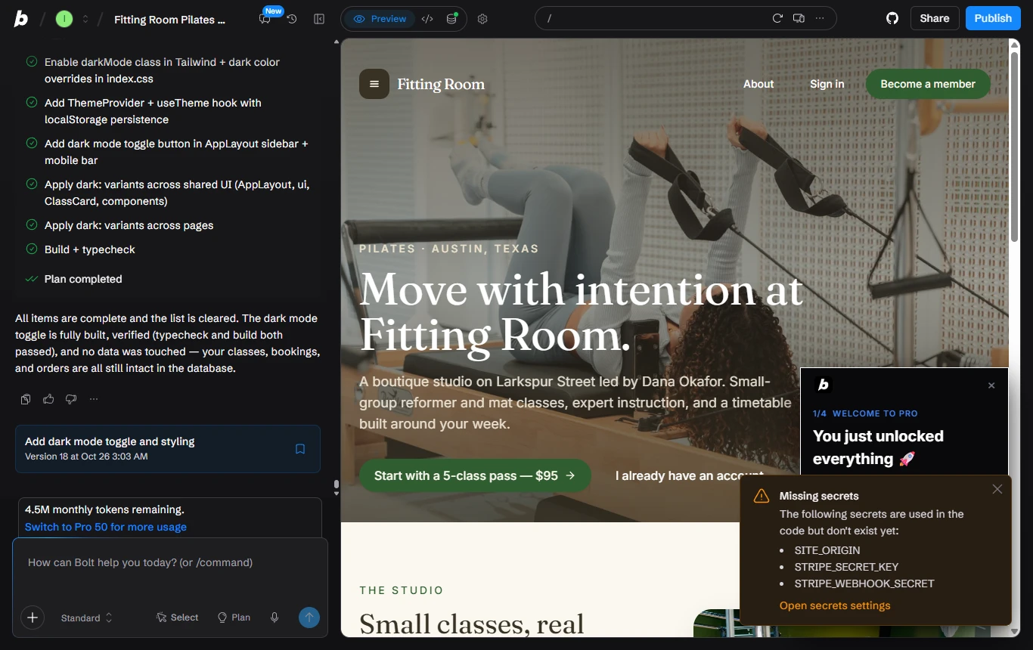Open the chat icon with New badge

tap(265, 19)
